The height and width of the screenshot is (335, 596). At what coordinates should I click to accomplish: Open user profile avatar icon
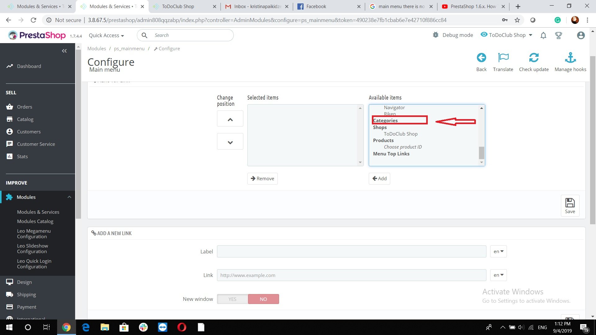[581, 35]
